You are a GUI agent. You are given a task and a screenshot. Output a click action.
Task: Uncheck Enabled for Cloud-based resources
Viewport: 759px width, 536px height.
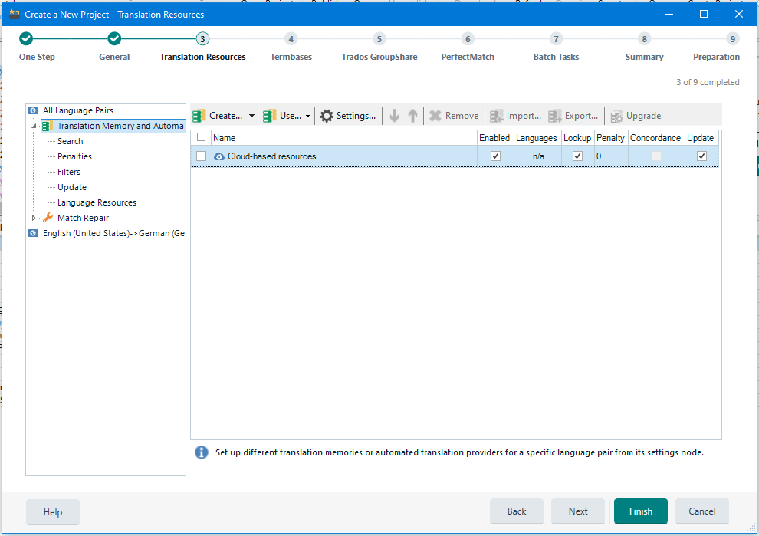point(495,156)
